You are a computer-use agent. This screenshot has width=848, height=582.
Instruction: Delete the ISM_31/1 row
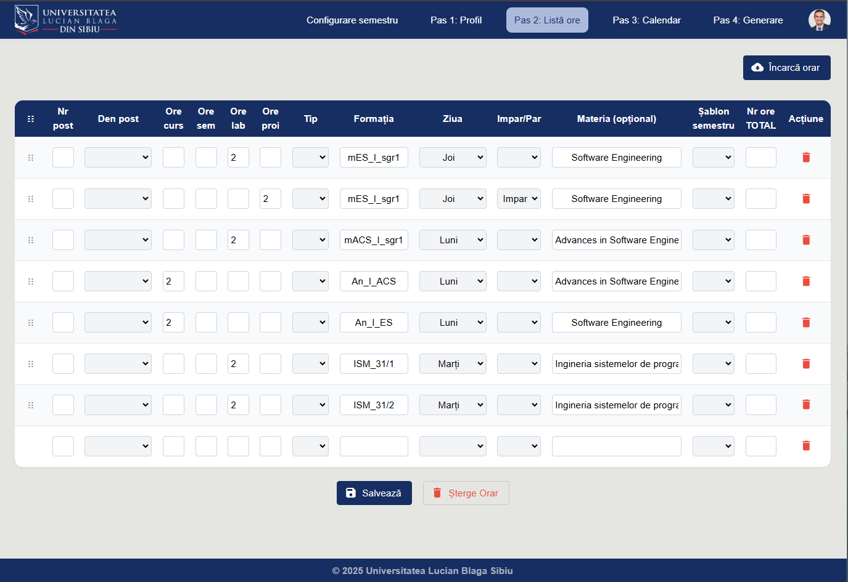(x=805, y=364)
